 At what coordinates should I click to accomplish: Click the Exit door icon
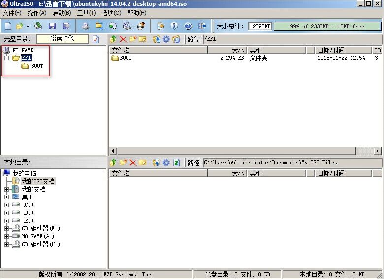click(x=202, y=26)
